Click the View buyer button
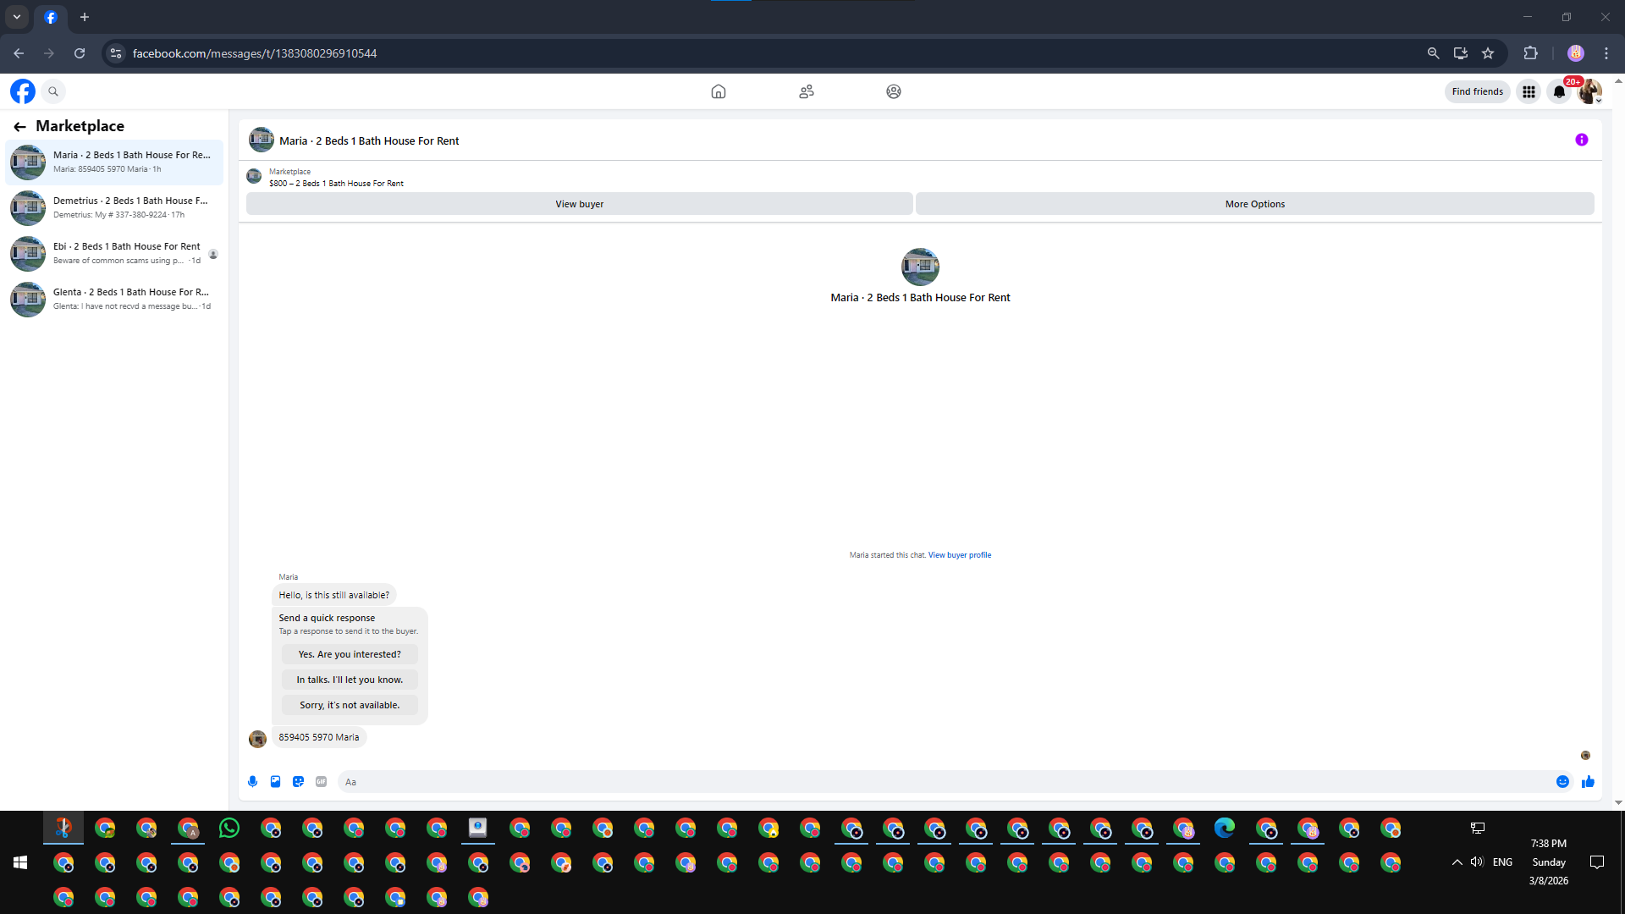Viewport: 1625px width, 914px height. coord(579,204)
